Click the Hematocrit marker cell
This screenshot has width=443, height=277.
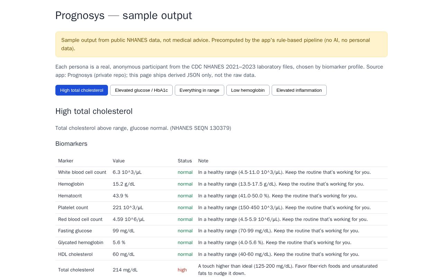point(70,196)
